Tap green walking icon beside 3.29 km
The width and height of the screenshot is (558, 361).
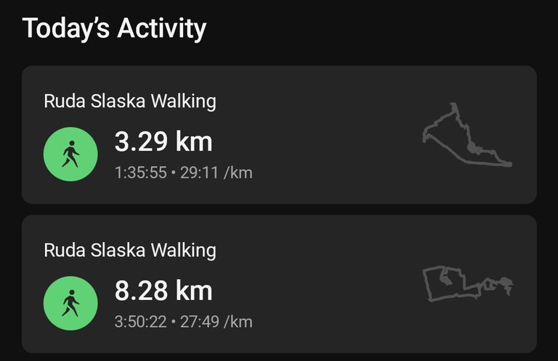point(70,154)
